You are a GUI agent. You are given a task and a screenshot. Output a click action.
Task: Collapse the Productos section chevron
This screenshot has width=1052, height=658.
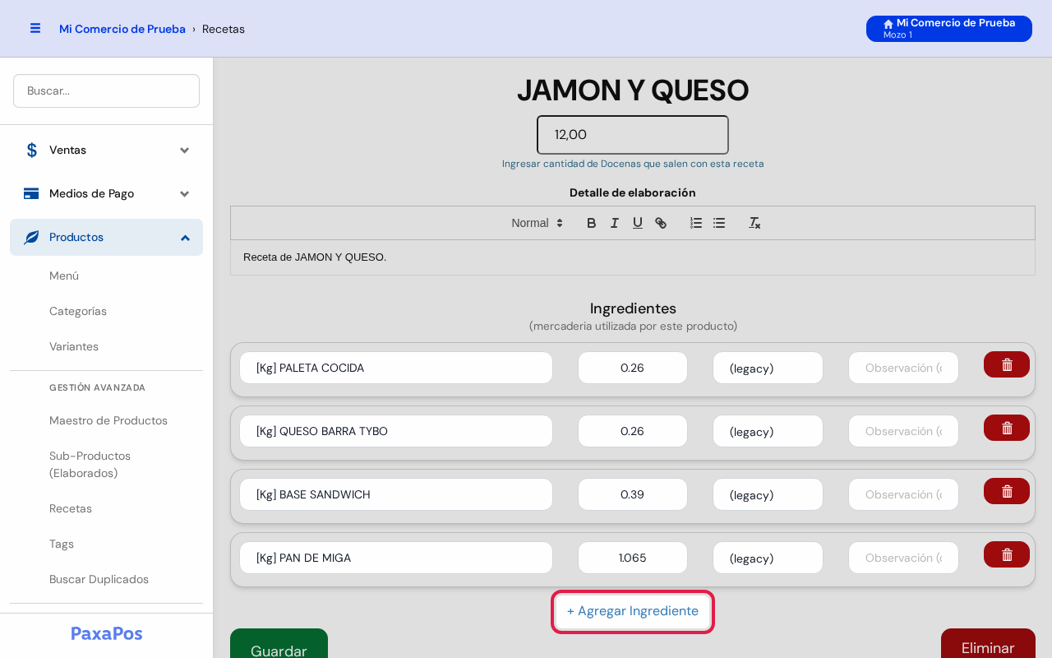185,237
